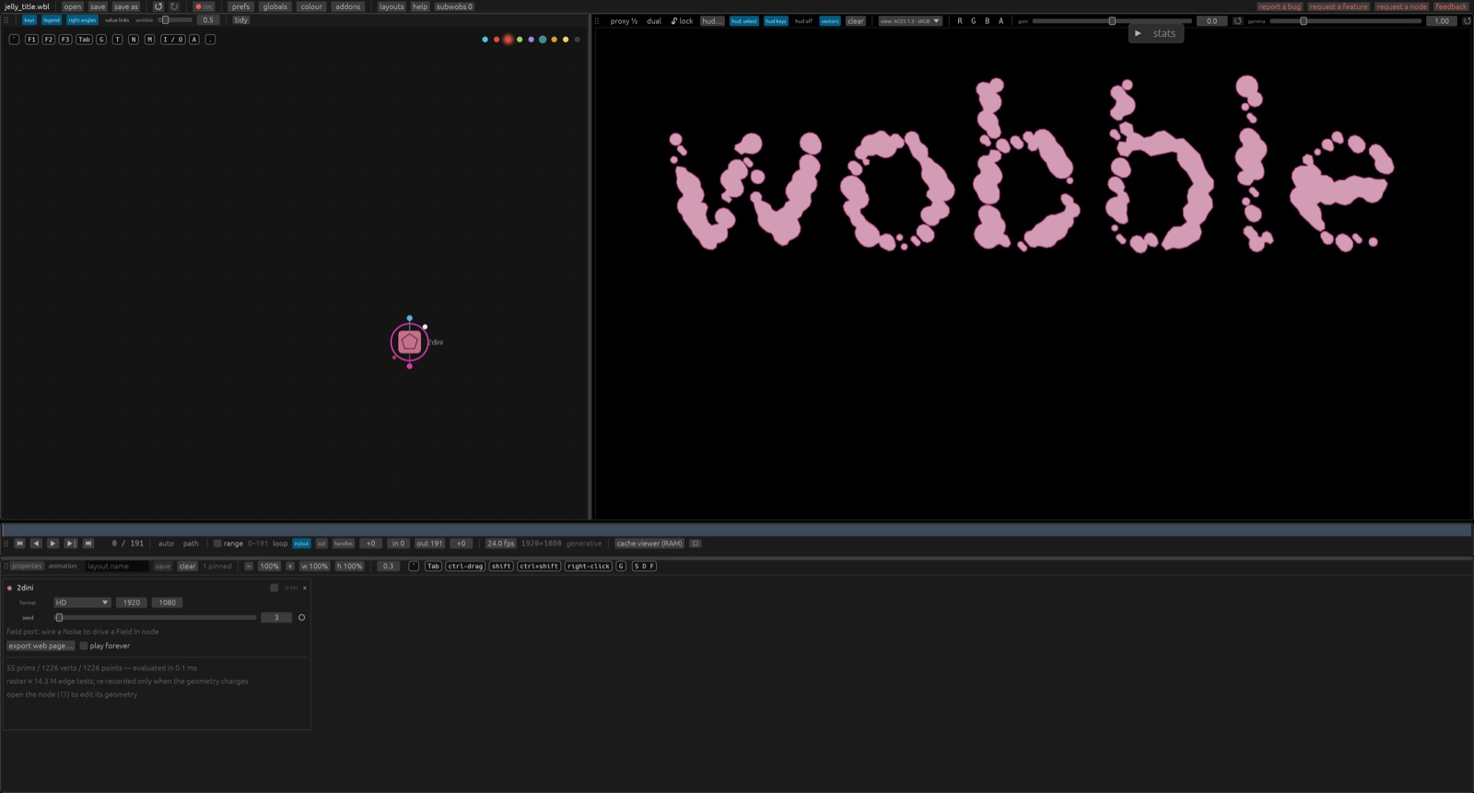
Task: Close the 2dini properties panel
Action: tap(305, 588)
